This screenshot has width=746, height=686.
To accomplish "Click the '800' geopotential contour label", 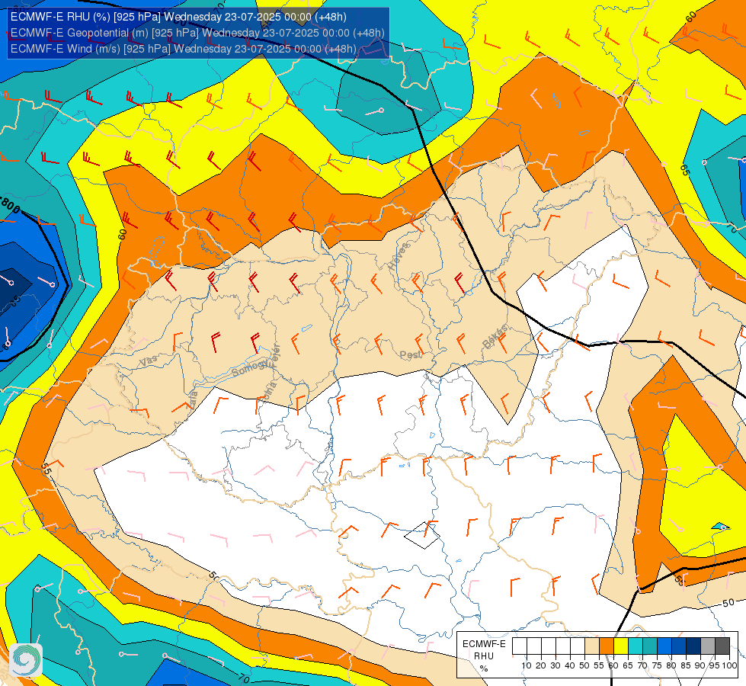I will pyautogui.click(x=10, y=205).
